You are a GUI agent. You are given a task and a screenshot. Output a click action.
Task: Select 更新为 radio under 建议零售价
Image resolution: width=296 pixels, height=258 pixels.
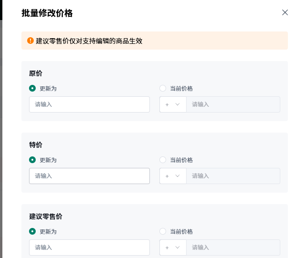click(32, 231)
